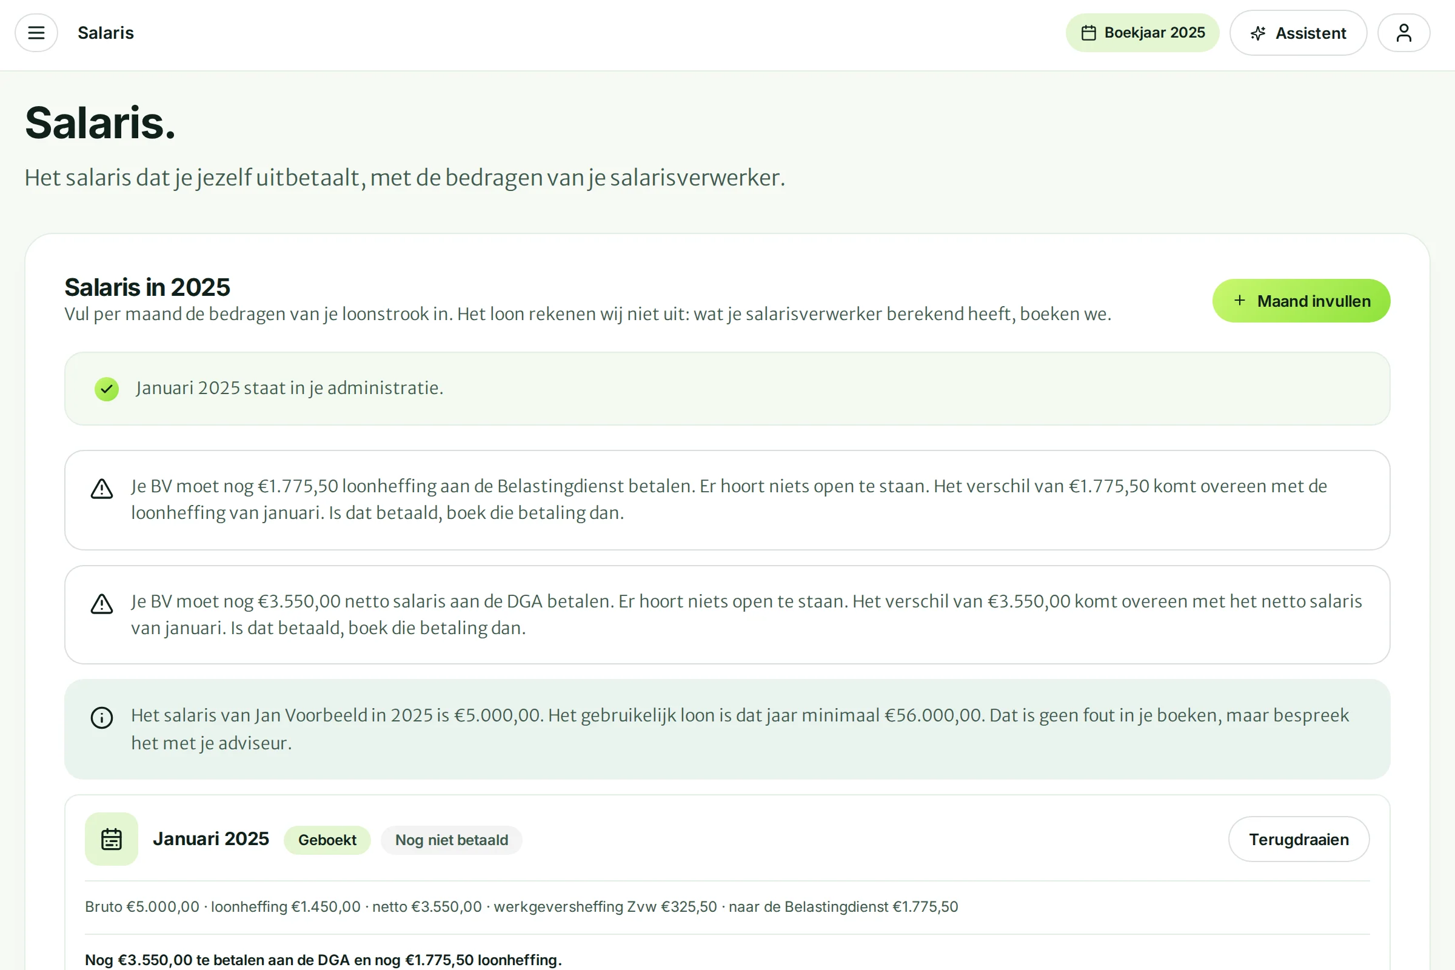Click the Boekjaar 2025 selector

coord(1142,33)
